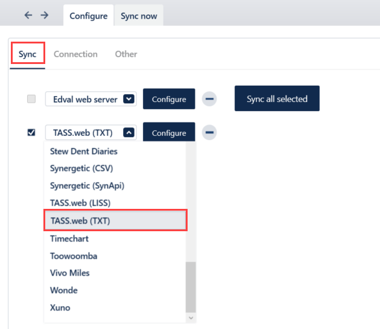Remove the Edval web server sync row
Viewport: 380px width, 329px height.
click(209, 99)
